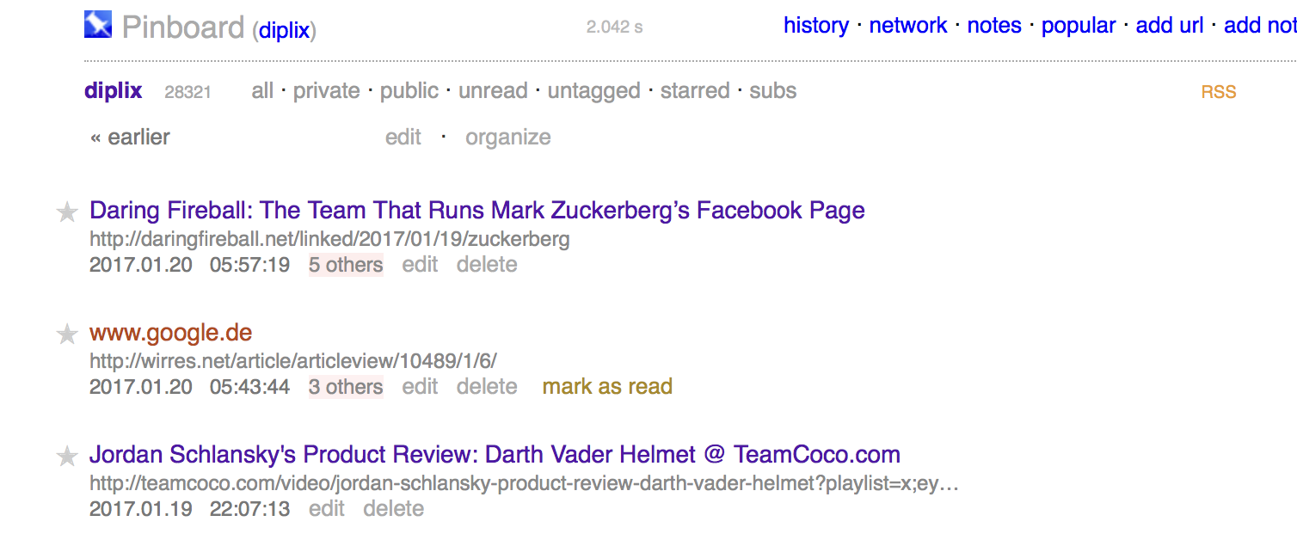View 5 others who saved Daring Fireball
This screenshot has height=540, width=1297.
pos(346,265)
